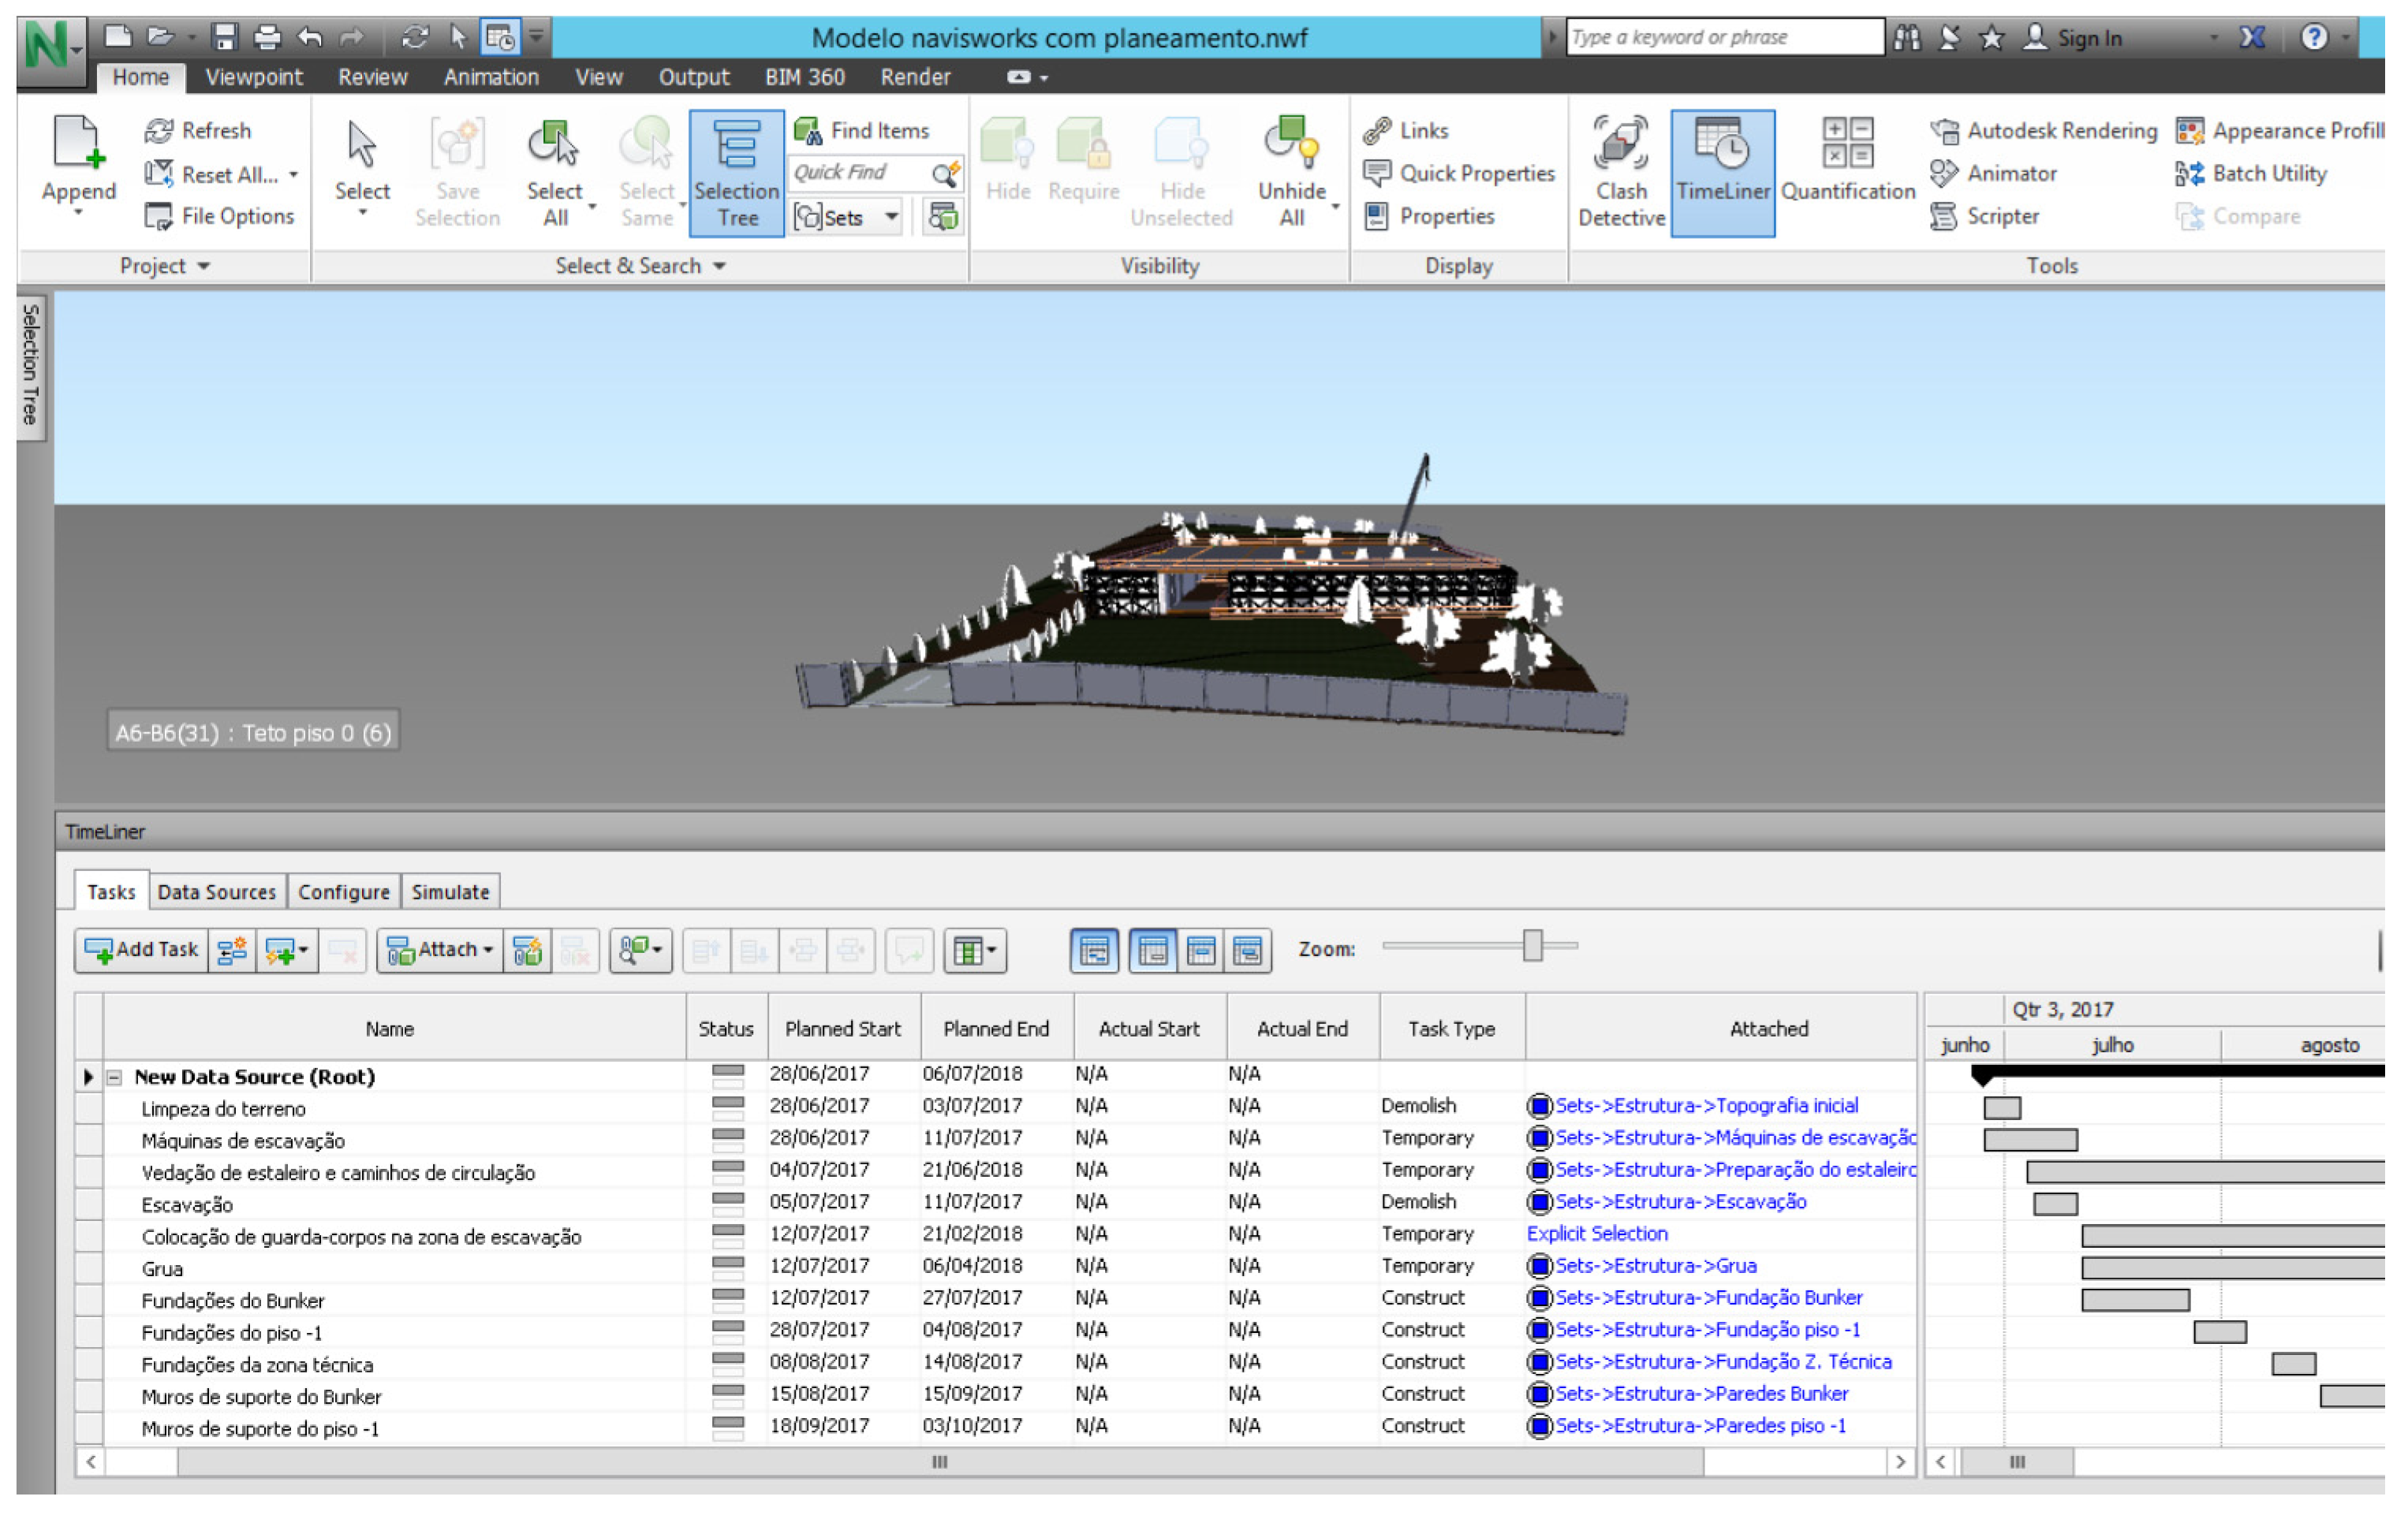Expand the Sets dropdown
Viewport: 2408px width, 1515px height.
(x=890, y=216)
